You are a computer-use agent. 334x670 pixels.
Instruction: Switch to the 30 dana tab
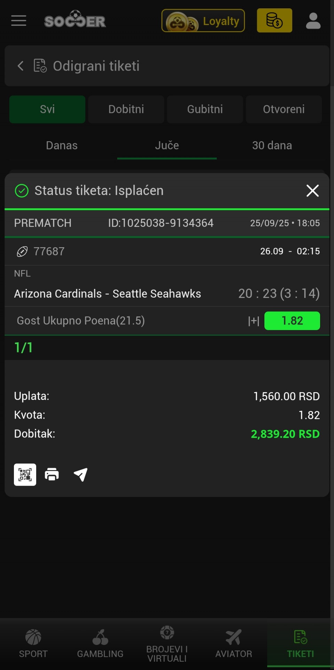click(272, 145)
